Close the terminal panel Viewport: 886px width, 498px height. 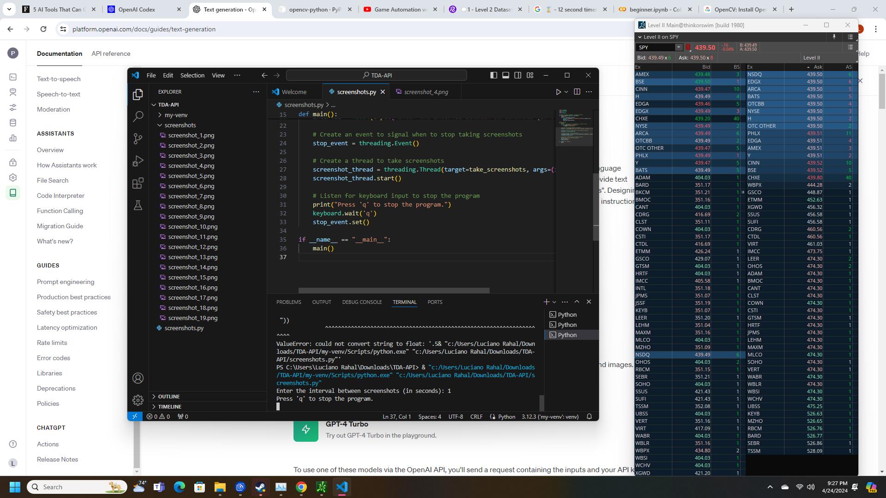pyautogui.click(x=589, y=302)
